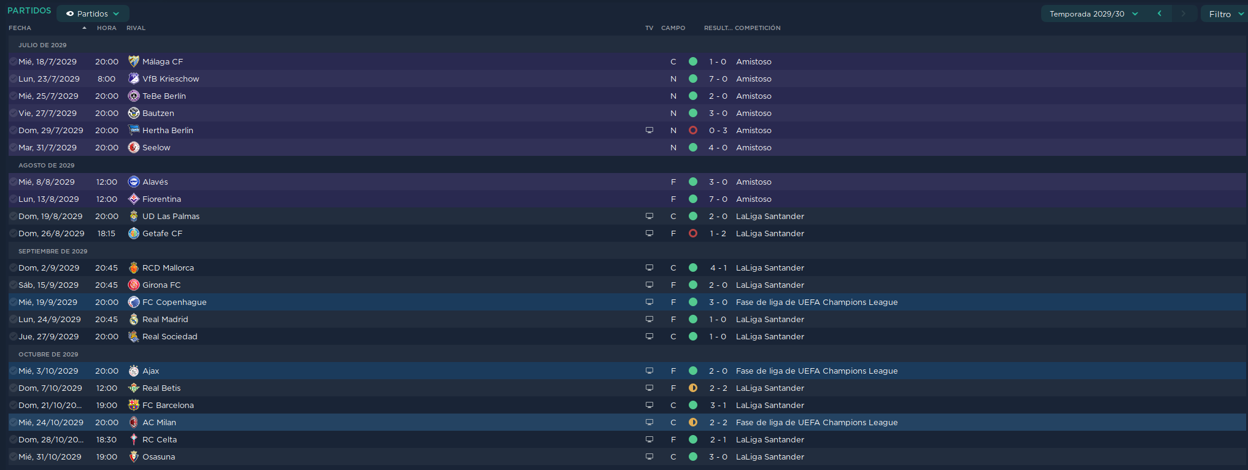Click the Real Madrid crest
This screenshot has height=470, width=1248.
(133, 319)
